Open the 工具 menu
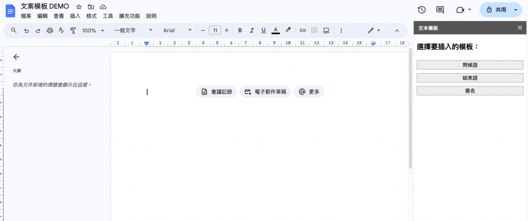Screen dimensions: 528x221 pos(108,16)
